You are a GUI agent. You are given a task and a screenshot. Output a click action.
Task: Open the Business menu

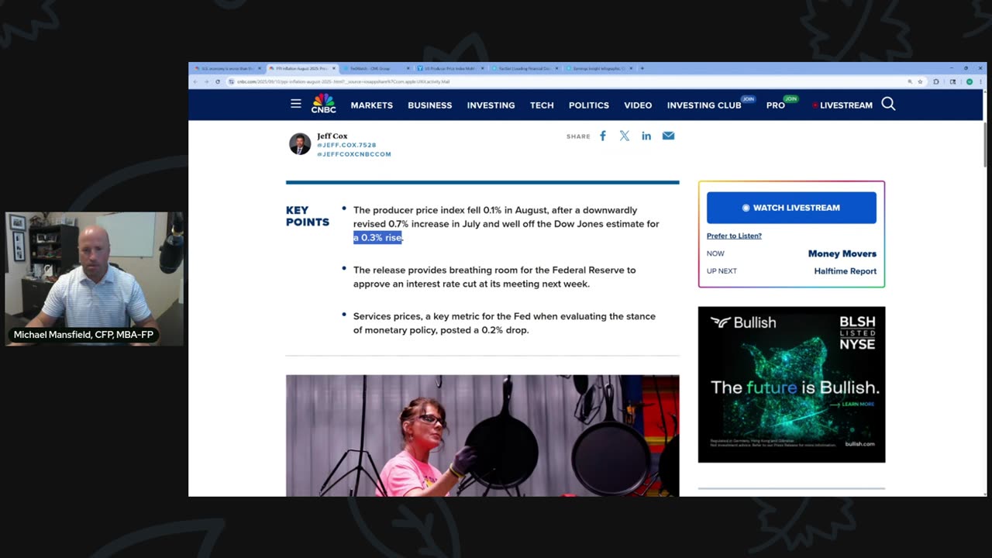pyautogui.click(x=430, y=105)
